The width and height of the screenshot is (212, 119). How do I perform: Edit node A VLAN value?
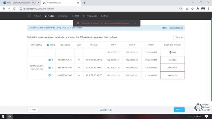[79, 60]
